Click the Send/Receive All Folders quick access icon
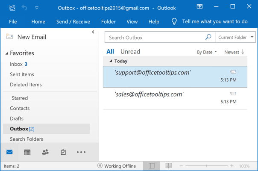258x171 pixels. [12, 8]
